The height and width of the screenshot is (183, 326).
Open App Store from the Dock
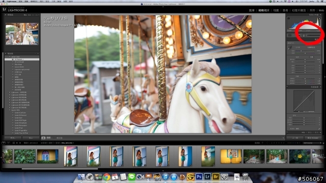(174, 177)
